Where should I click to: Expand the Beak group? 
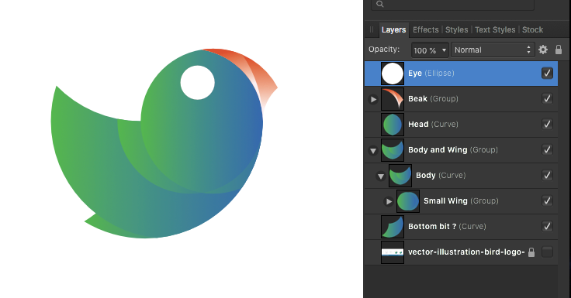373,99
